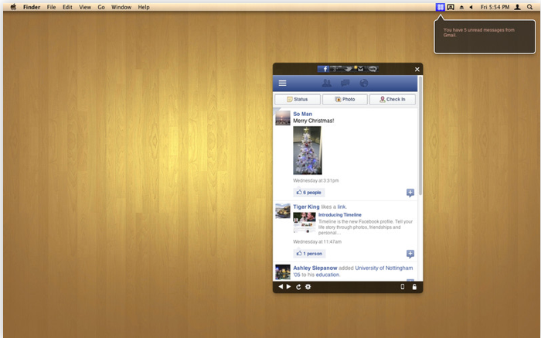Screen dimensions: 541x338
Task: Click the Status button
Action: coord(298,100)
